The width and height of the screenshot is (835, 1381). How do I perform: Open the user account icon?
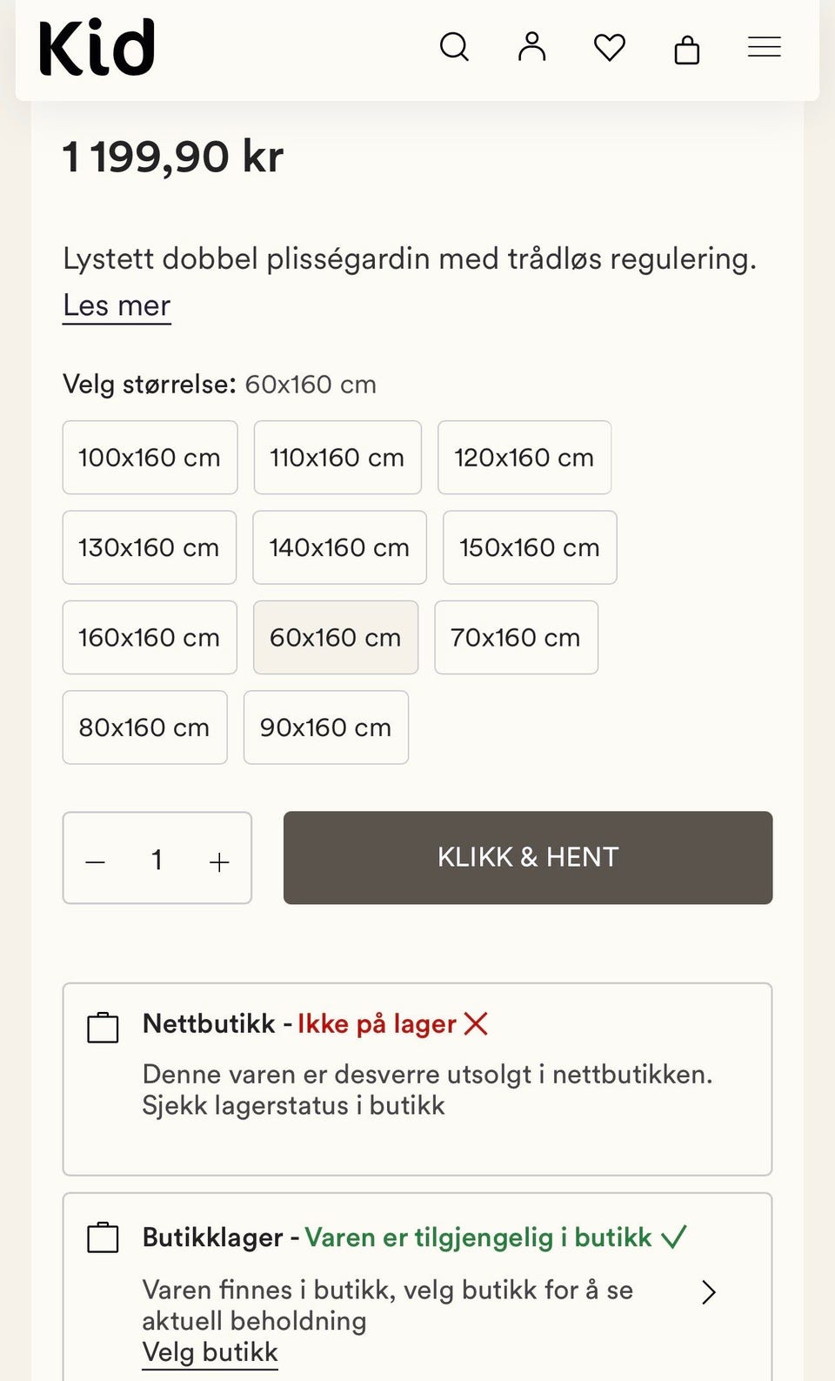coord(531,47)
